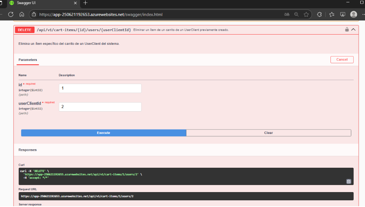This screenshot has width=365, height=207.
Task: Focus the id parameter input field
Action: [x=100, y=88]
